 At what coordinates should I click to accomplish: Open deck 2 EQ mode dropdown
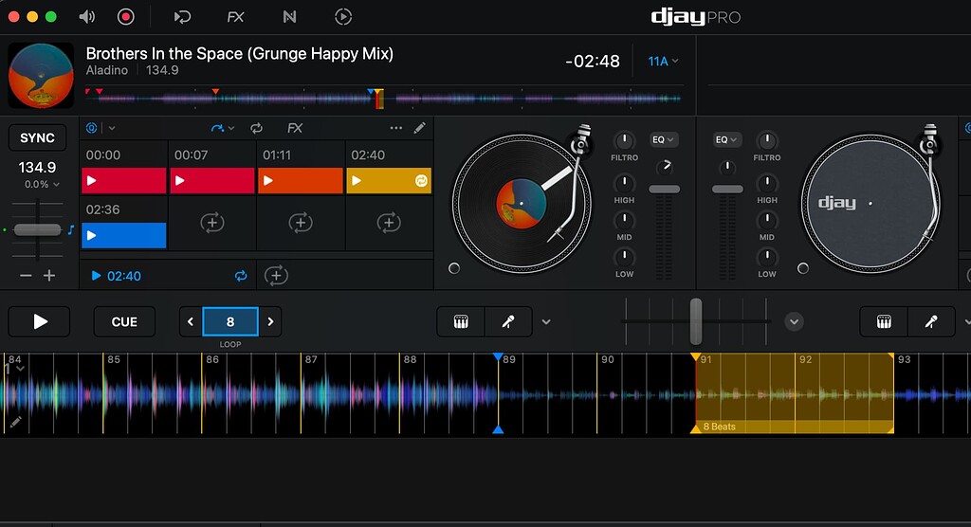(727, 140)
